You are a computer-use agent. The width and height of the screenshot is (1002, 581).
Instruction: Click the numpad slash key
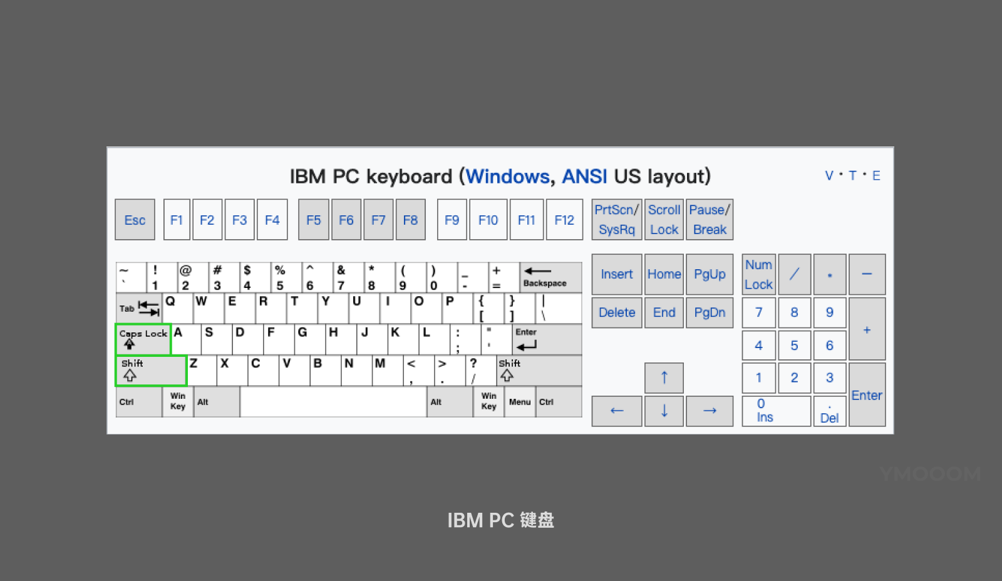tap(794, 274)
